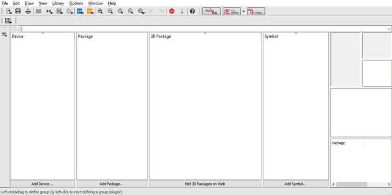Open the File menu
The height and width of the screenshot is (195, 392).
click(5, 3)
